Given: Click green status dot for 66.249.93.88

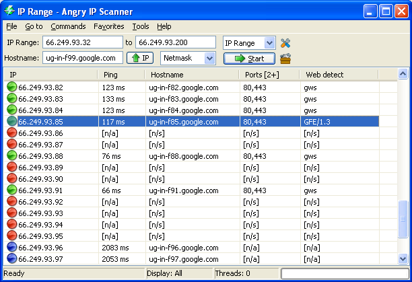Looking at the screenshot, I should pos(11,155).
